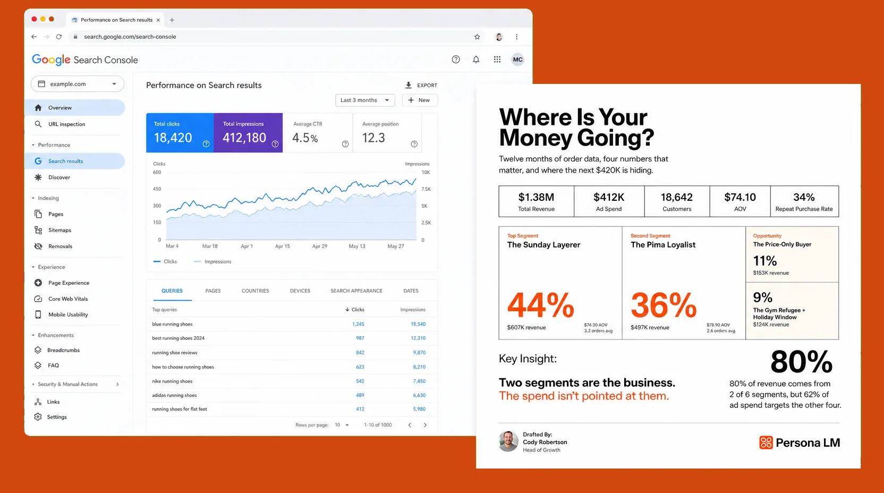
Task: Open the example.com property selector
Action: (78, 84)
